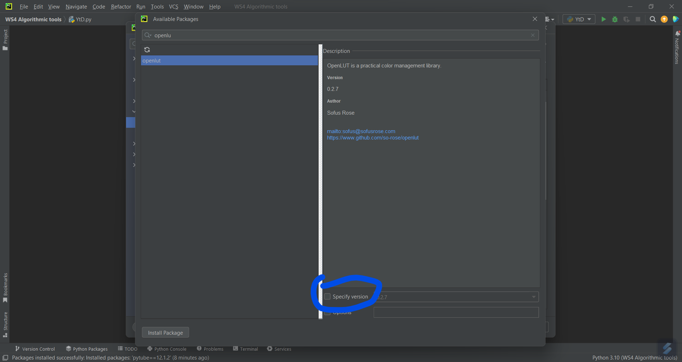Open the Services tab
Image resolution: width=682 pixels, height=362 pixels.
[x=279, y=349]
